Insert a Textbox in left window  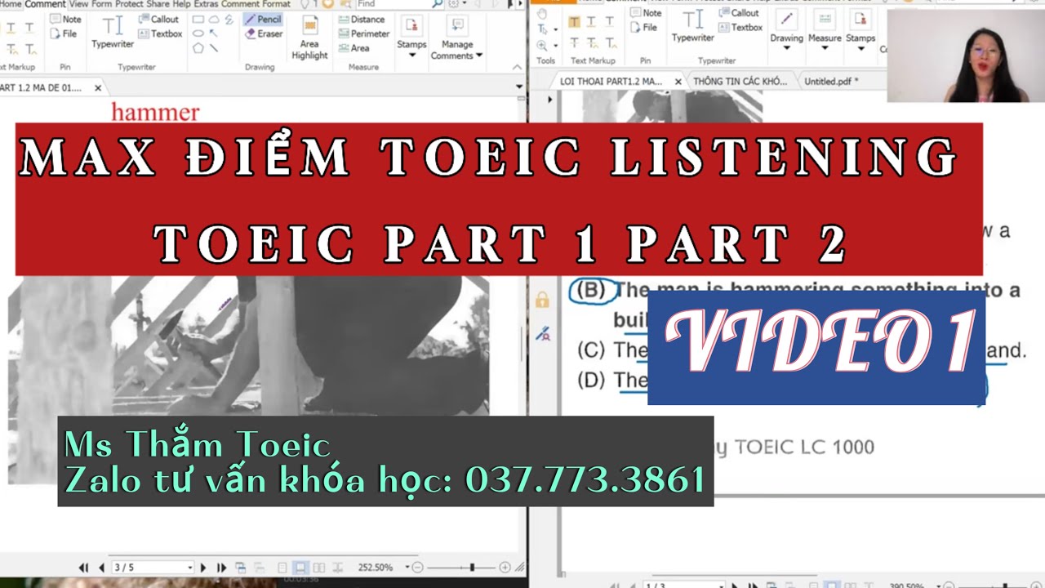click(160, 33)
